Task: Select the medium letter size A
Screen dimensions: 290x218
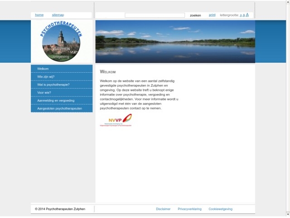Action: coord(244,15)
